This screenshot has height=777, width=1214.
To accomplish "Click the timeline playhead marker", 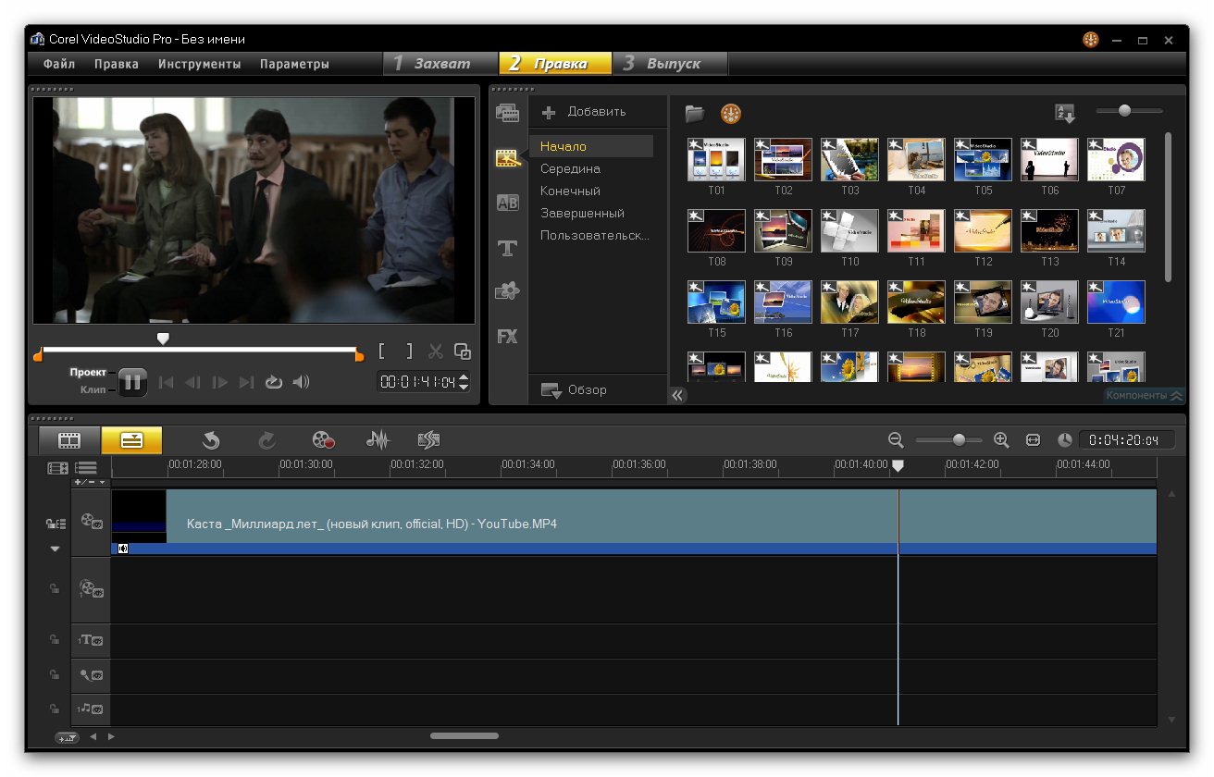I will (x=897, y=467).
